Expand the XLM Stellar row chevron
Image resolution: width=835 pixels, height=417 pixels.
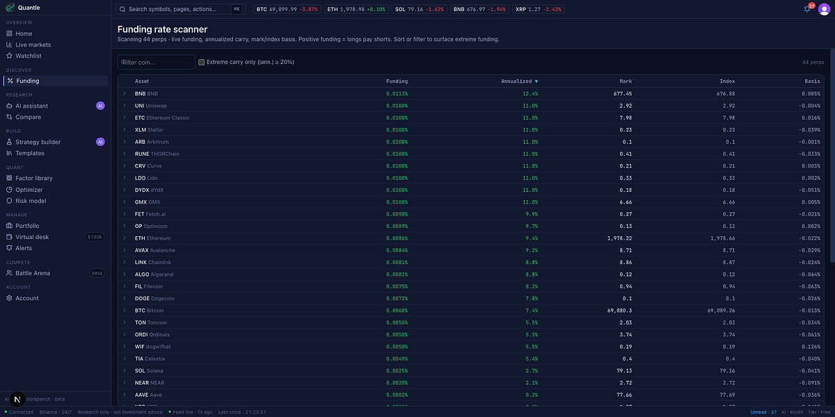125,129
